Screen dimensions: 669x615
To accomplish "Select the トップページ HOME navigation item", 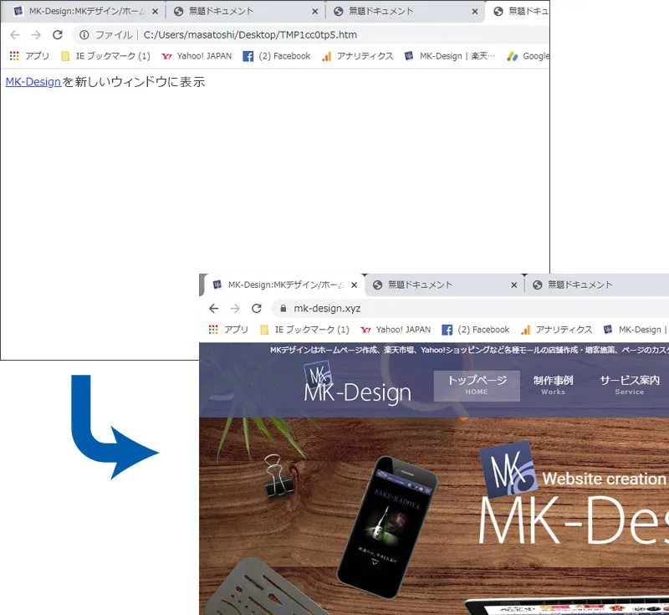I will click(477, 385).
